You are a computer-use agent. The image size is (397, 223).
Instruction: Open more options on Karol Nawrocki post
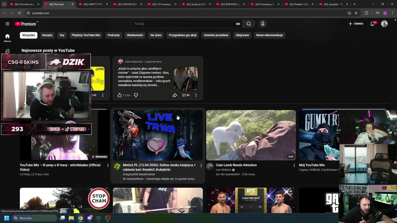[196, 95]
